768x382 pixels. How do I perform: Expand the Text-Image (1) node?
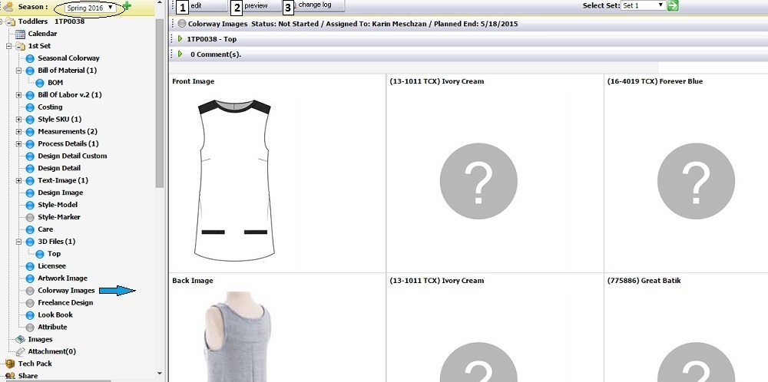click(x=18, y=180)
